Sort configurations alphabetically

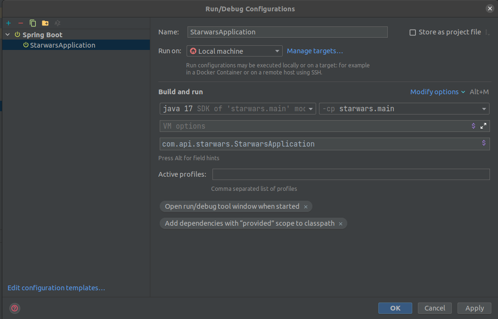(x=57, y=23)
